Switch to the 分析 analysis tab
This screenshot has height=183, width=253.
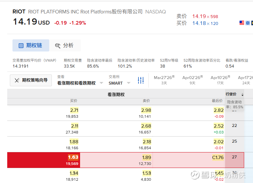[x=64, y=46]
